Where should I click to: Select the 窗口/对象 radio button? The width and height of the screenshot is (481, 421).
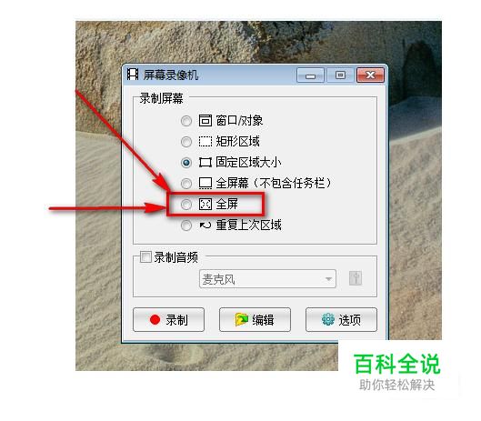point(186,121)
